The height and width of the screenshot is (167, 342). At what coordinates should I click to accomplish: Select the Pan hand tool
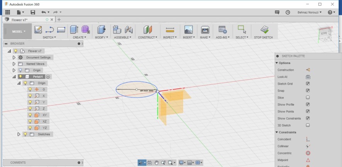(x=156, y=163)
